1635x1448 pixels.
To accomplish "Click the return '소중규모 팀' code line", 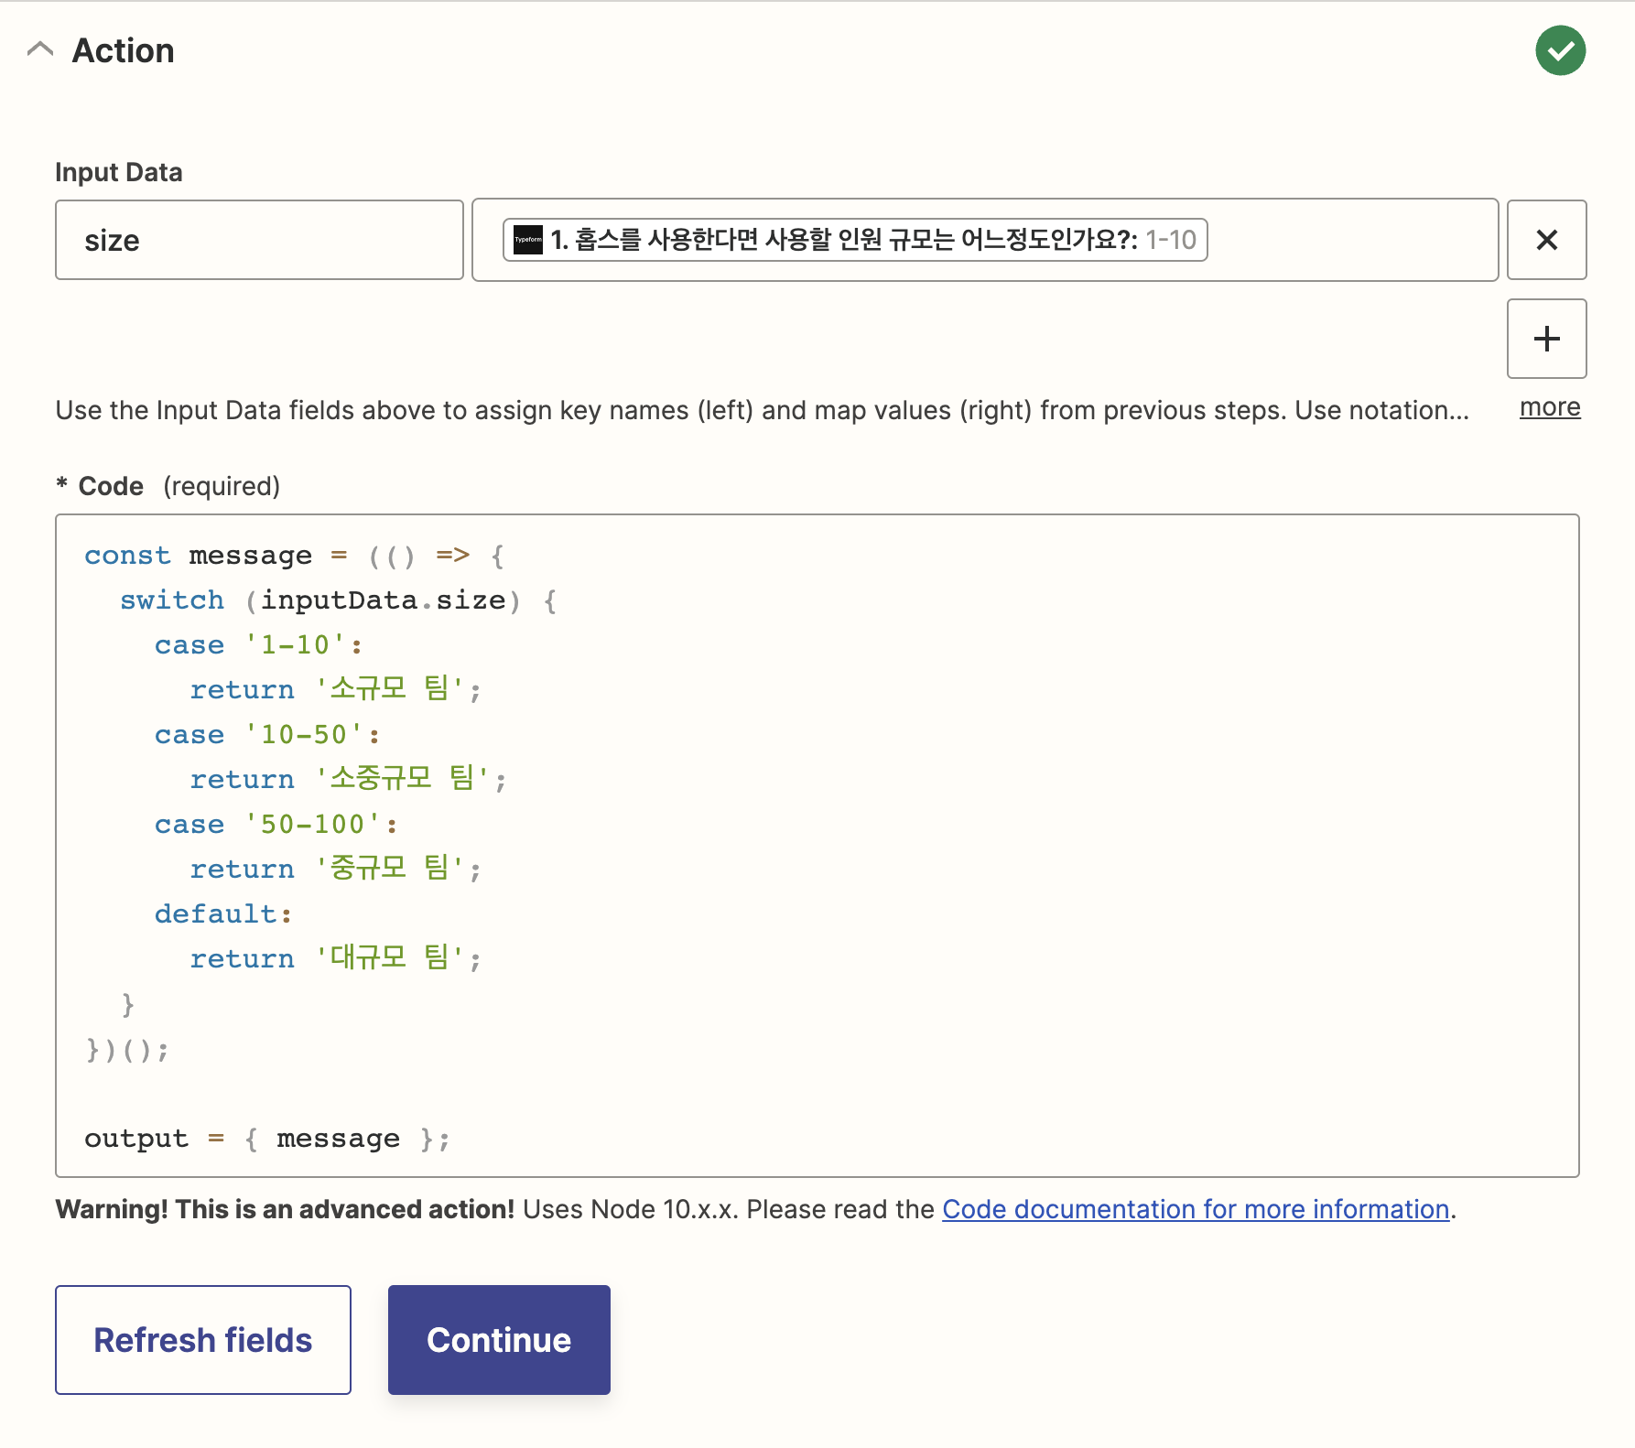I will 348,780.
